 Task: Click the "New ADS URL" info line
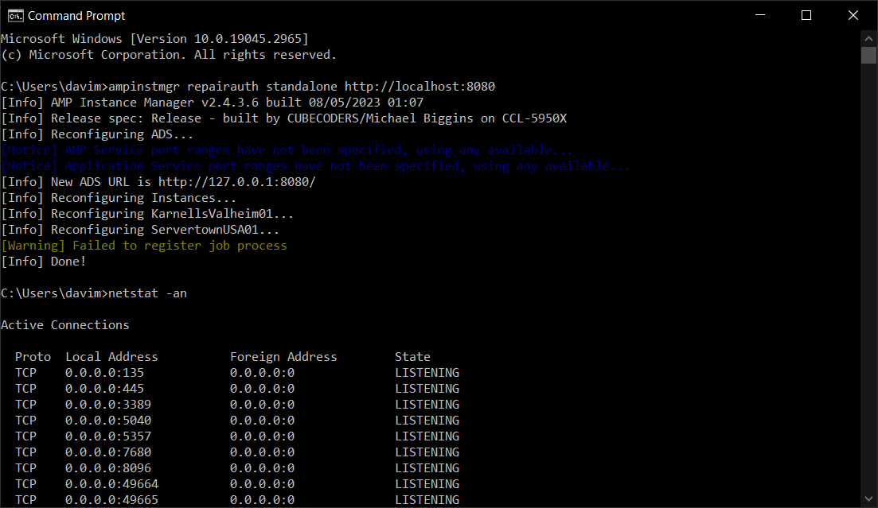(x=158, y=182)
